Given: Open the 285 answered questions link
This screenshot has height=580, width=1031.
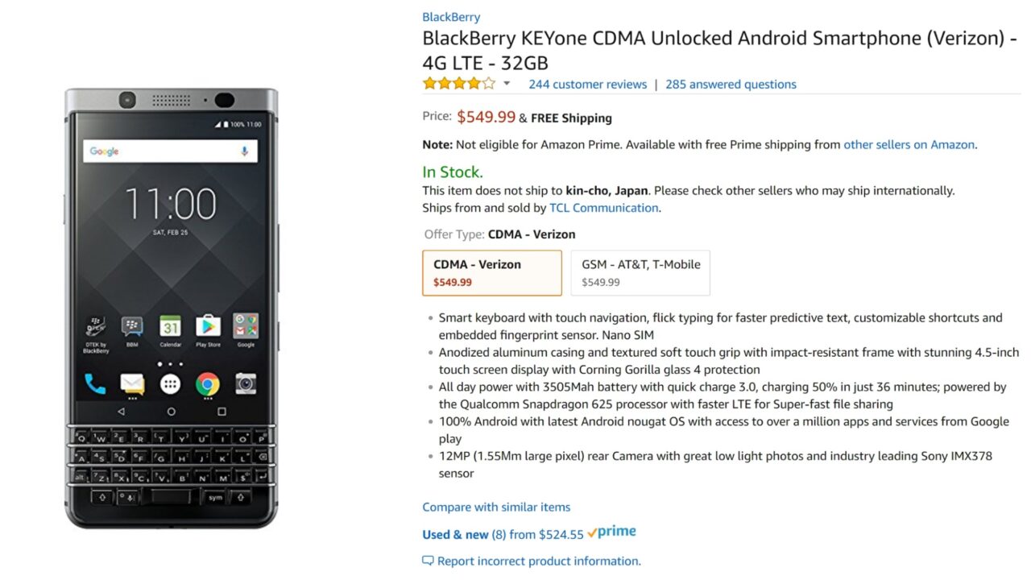Looking at the screenshot, I should [x=731, y=85].
